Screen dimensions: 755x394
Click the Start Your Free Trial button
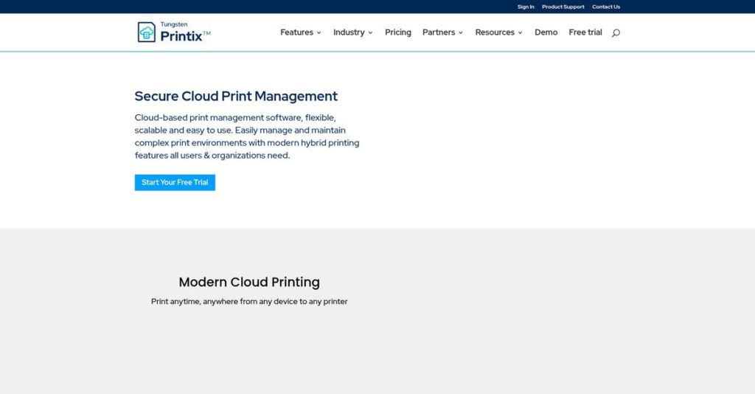click(175, 182)
